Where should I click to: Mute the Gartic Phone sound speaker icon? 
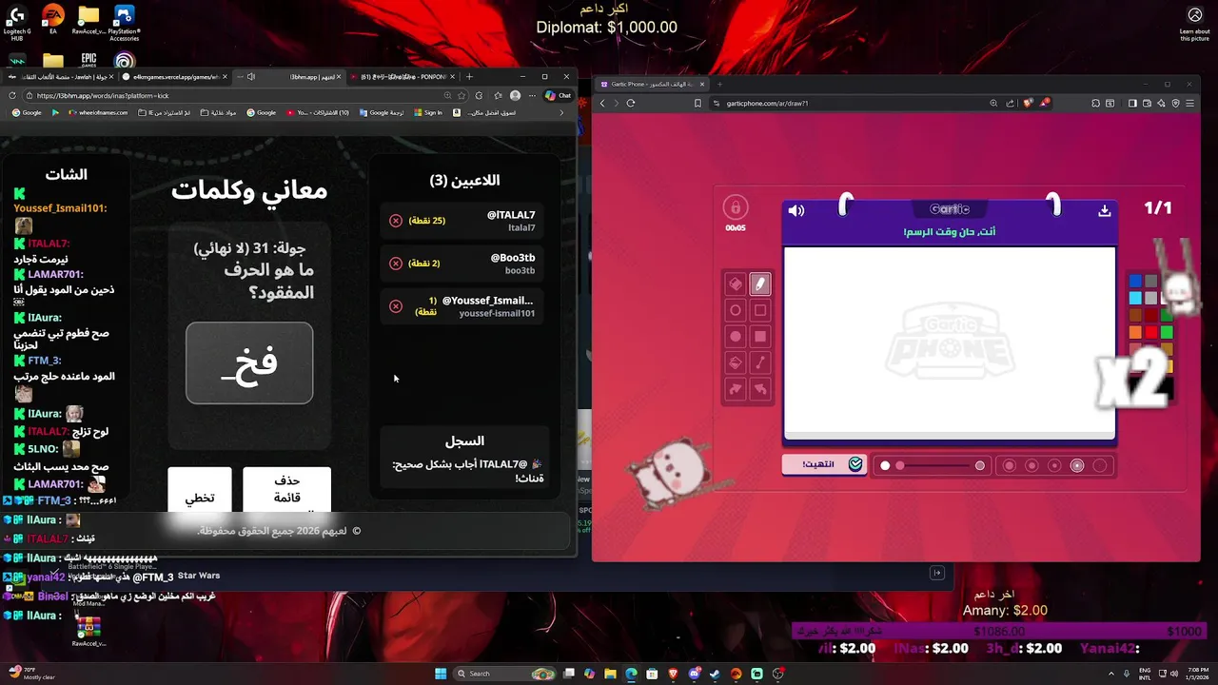tap(796, 210)
